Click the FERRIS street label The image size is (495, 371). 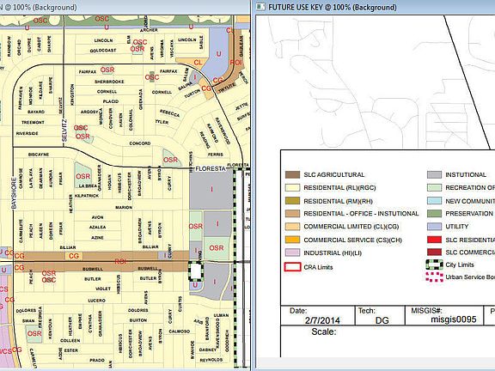coord(216,155)
